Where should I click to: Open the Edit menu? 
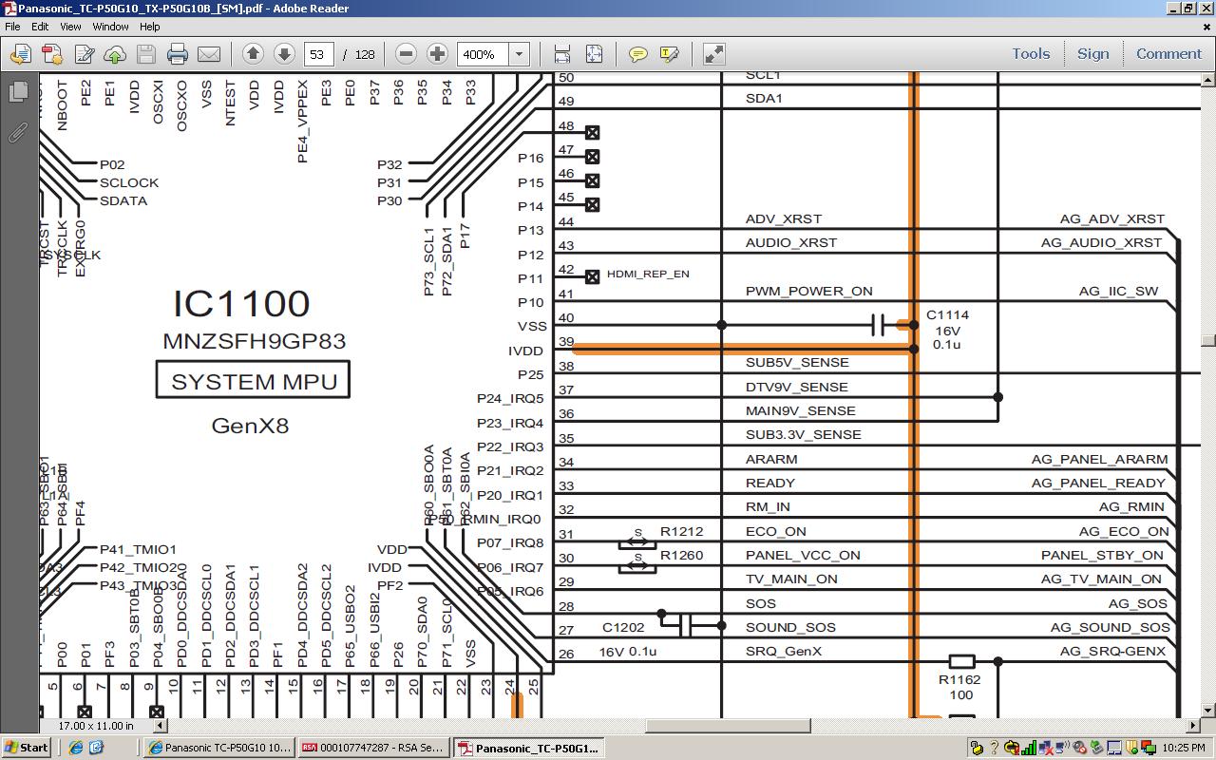point(40,27)
